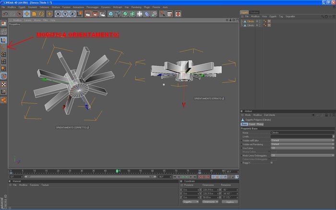The height and width of the screenshot is (210, 336).
Task: Click the Nome input field
Action: coord(302,133)
